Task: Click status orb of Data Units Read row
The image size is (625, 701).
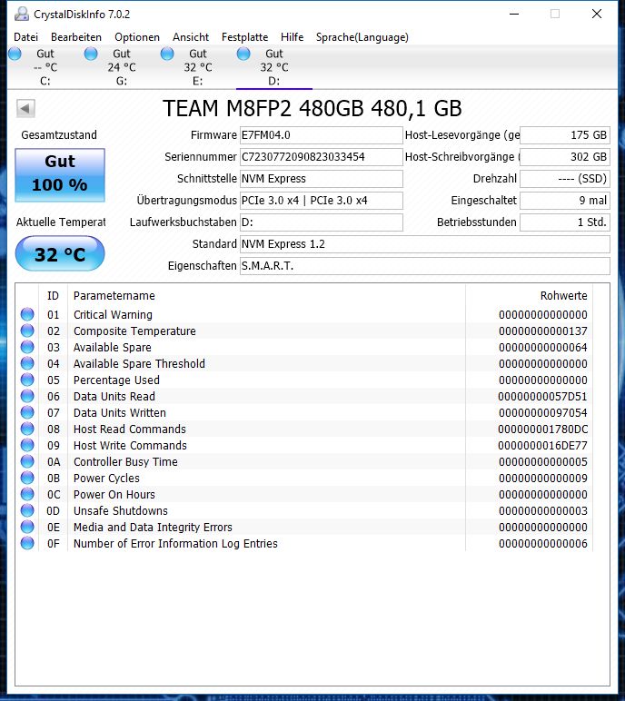Action: pos(27,396)
